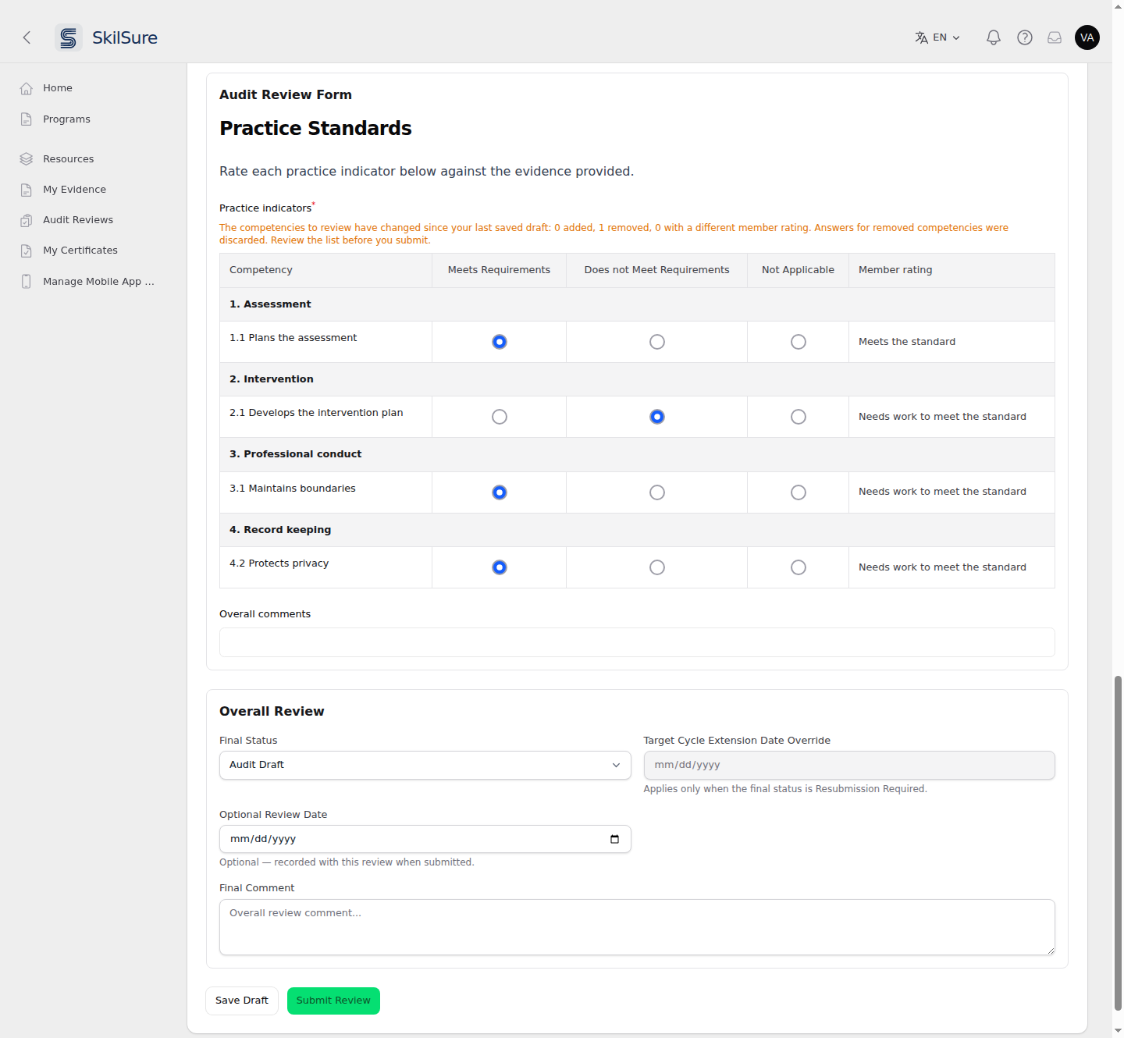The width and height of the screenshot is (1124, 1038).
Task: Click the Optional Review Date field
Action: point(425,839)
